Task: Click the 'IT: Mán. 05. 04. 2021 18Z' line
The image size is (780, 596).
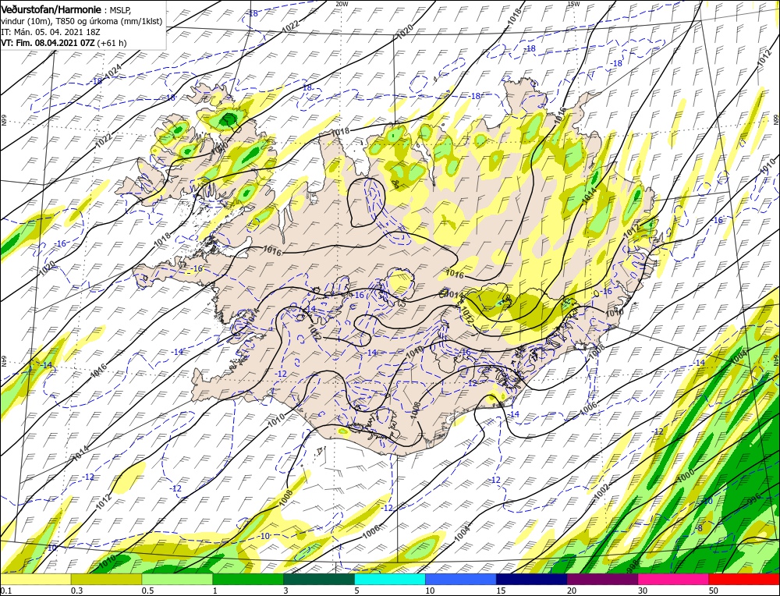Action: [x=51, y=32]
